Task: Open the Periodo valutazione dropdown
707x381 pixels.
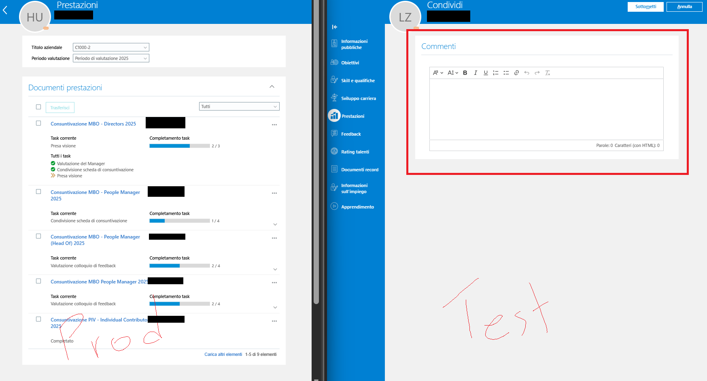Action: [x=111, y=58]
